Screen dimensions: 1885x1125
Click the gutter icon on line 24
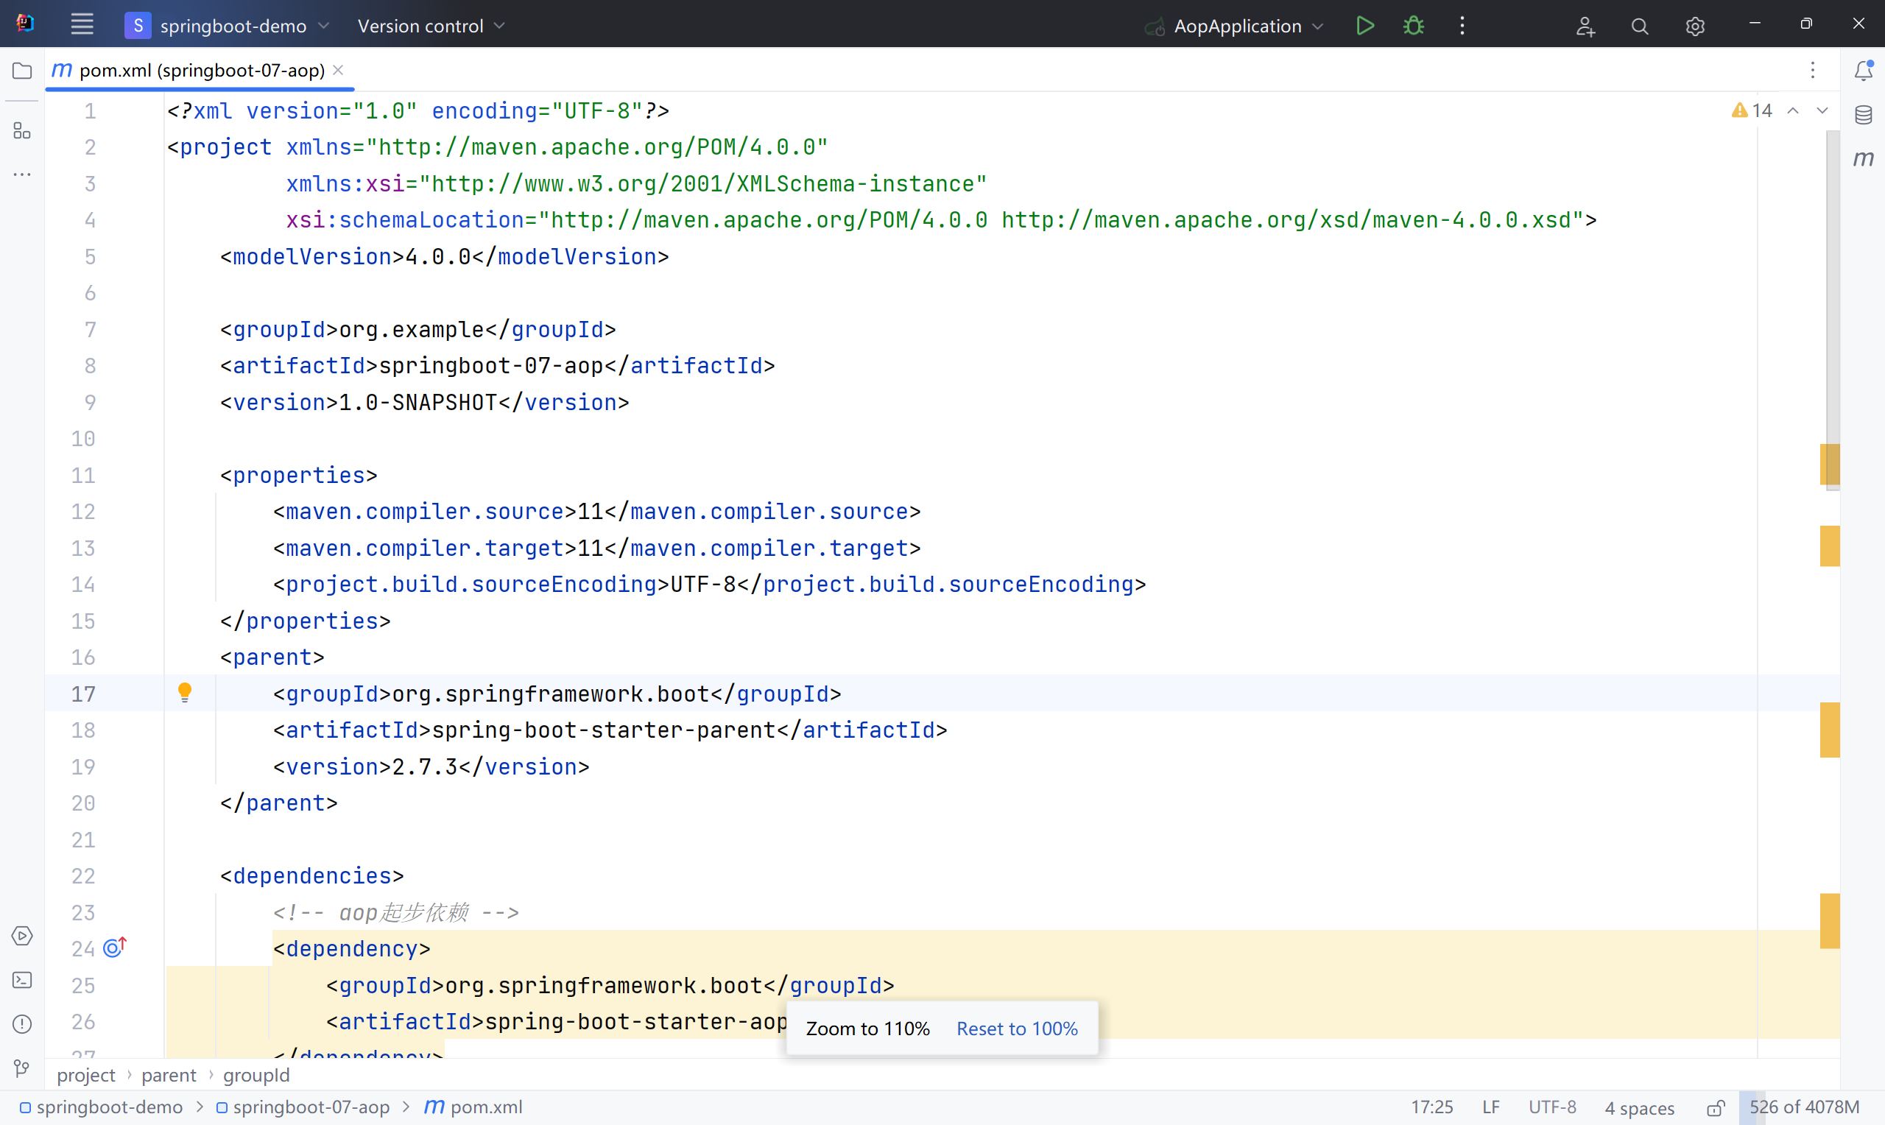[x=113, y=947]
